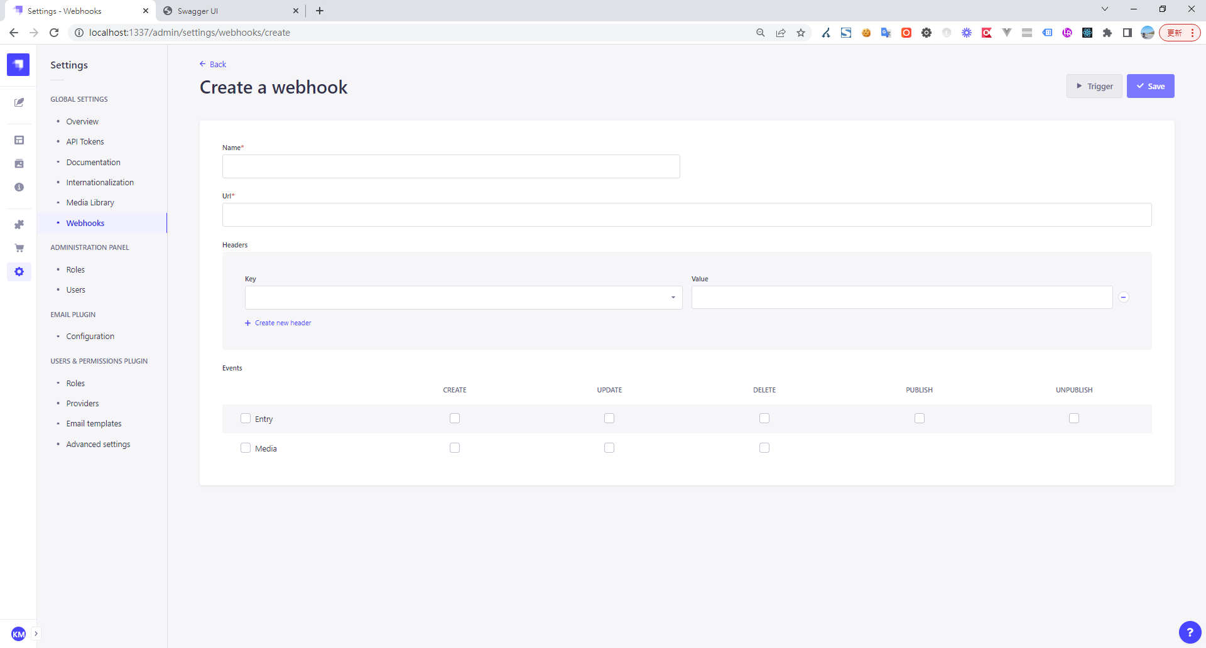Remove header row with the minus icon
Image resolution: width=1206 pixels, height=648 pixels.
coord(1124,297)
